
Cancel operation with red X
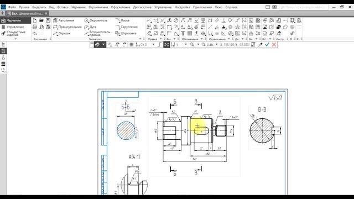[x=274, y=45]
